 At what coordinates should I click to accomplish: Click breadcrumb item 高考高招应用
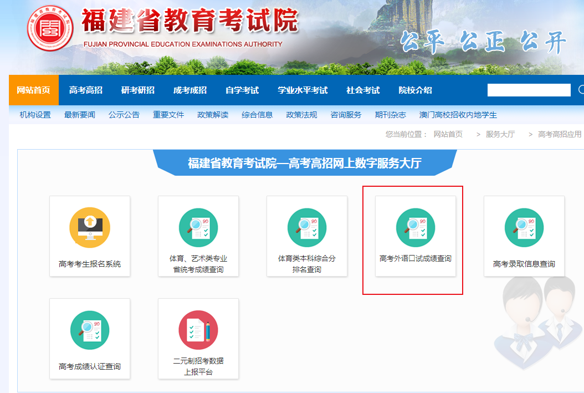[x=560, y=134]
